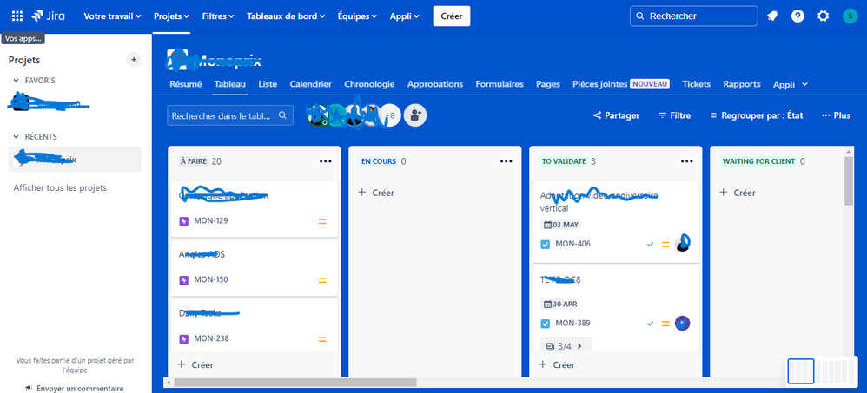867x393 pixels.
Task: Click the assignee avatar on MON-389
Action: (x=682, y=323)
